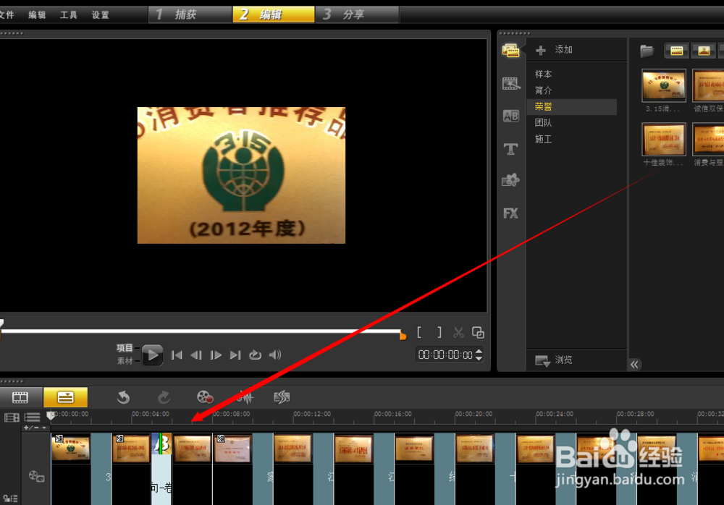This screenshot has height=505, width=724.
Task: Click the orange trim marker on scrubber
Action: coord(403,336)
